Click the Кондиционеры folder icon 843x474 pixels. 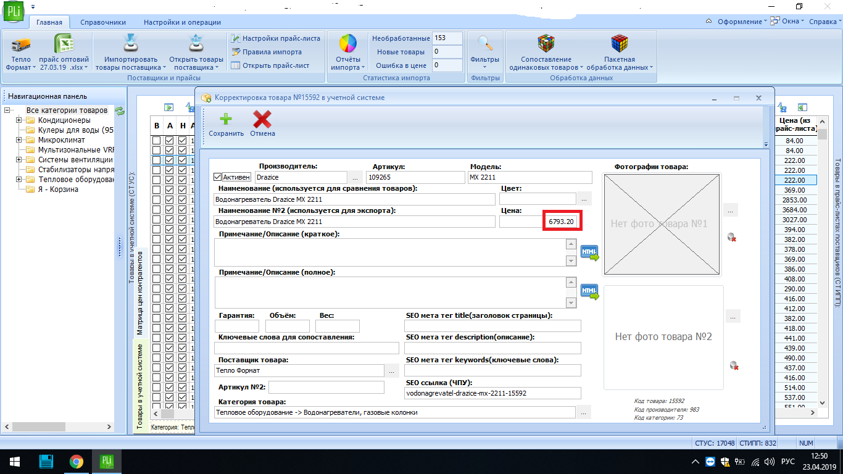point(30,120)
